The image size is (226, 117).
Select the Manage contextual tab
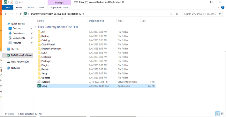coord(59,3)
